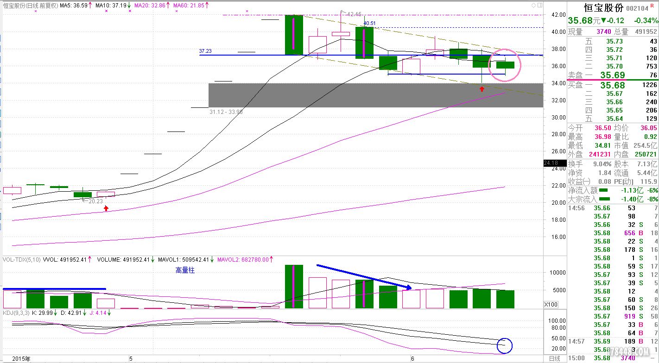Click the stock code 002104

tap(638, 9)
